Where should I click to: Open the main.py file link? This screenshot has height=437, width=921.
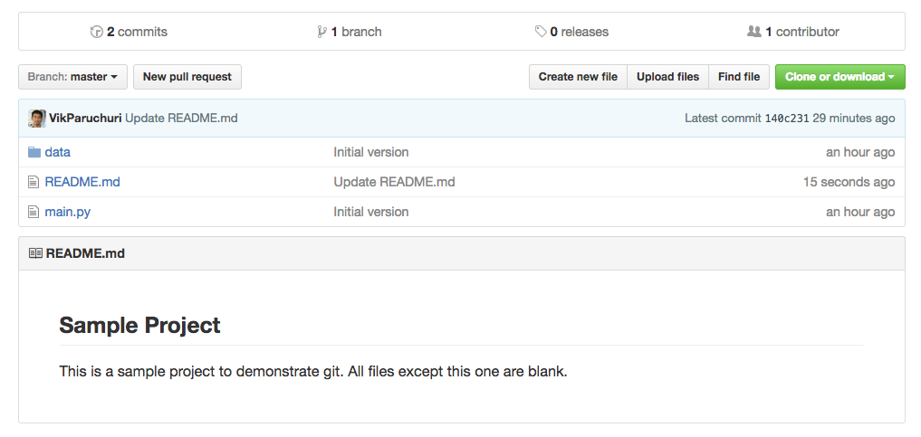[x=68, y=212]
